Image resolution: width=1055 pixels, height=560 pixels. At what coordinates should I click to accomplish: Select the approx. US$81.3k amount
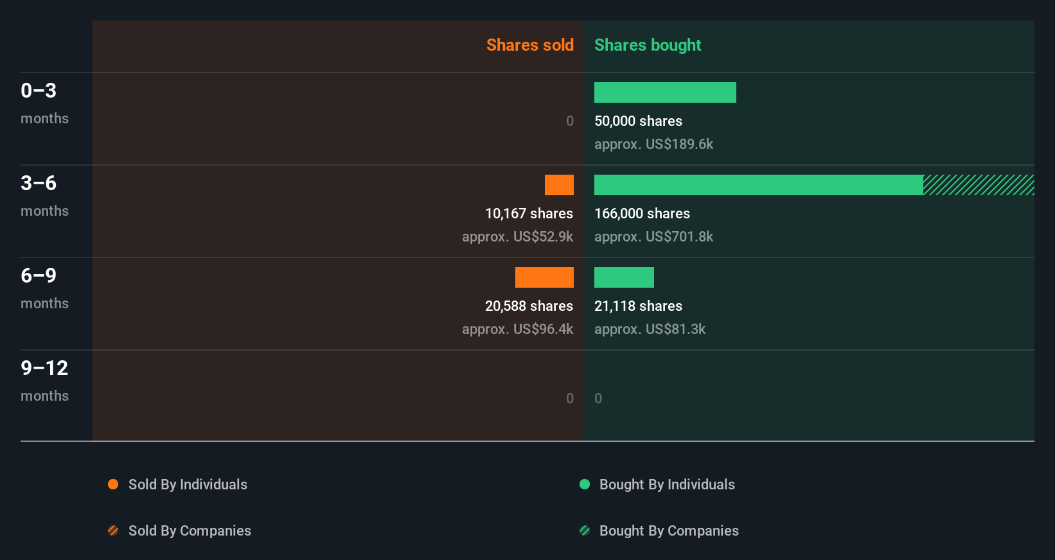click(650, 329)
